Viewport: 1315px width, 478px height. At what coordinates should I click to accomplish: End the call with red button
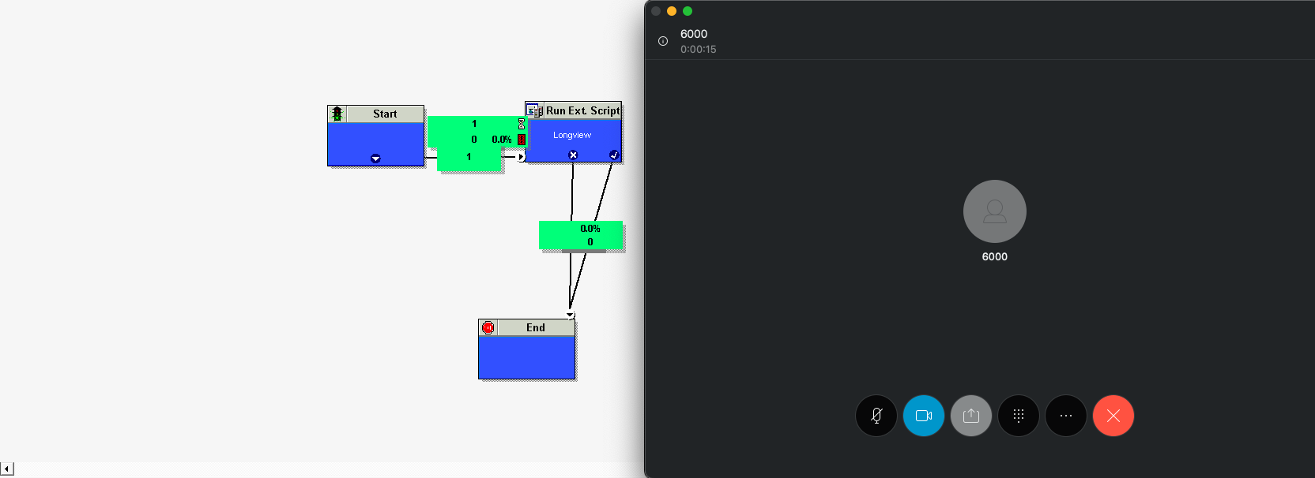(1113, 416)
